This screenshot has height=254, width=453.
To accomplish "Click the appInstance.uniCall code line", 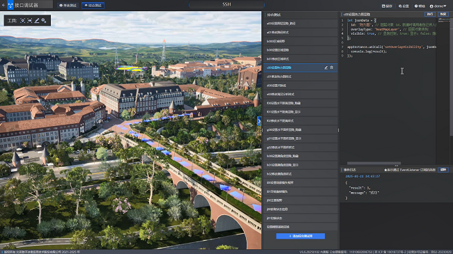I will pos(392,47).
